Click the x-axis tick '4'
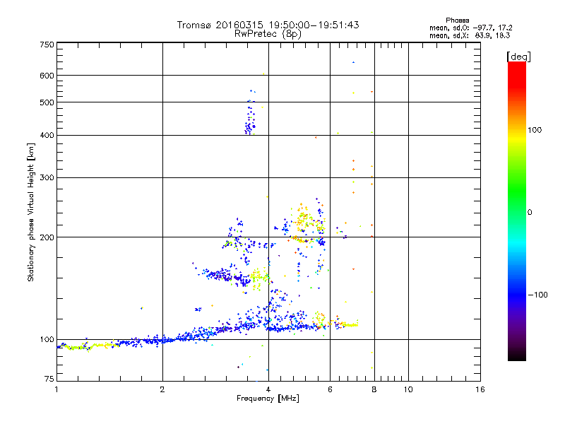Screen dimensions: 565x424 [268, 389]
